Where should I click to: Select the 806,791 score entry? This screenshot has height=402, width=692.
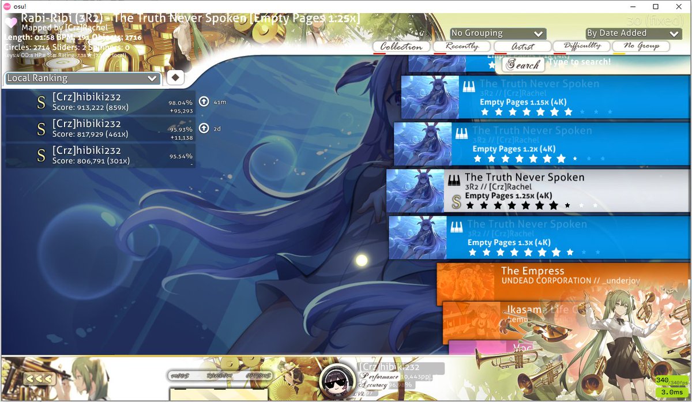(x=100, y=156)
